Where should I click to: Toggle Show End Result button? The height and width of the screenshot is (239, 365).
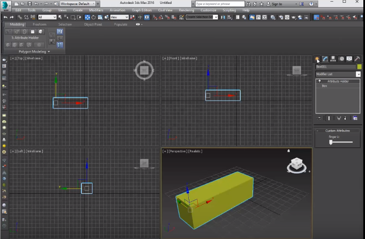[329, 118]
